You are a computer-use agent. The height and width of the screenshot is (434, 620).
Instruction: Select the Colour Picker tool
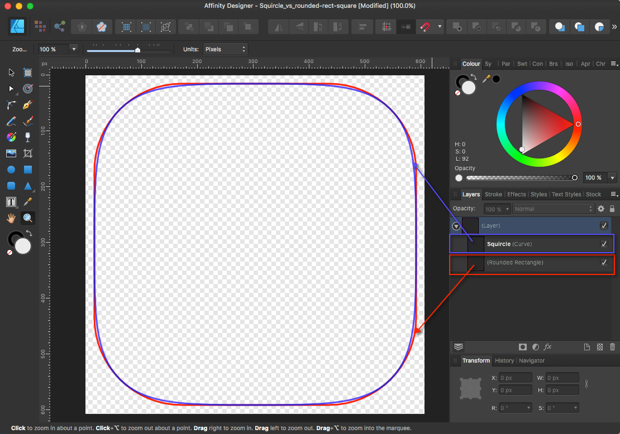[27, 201]
